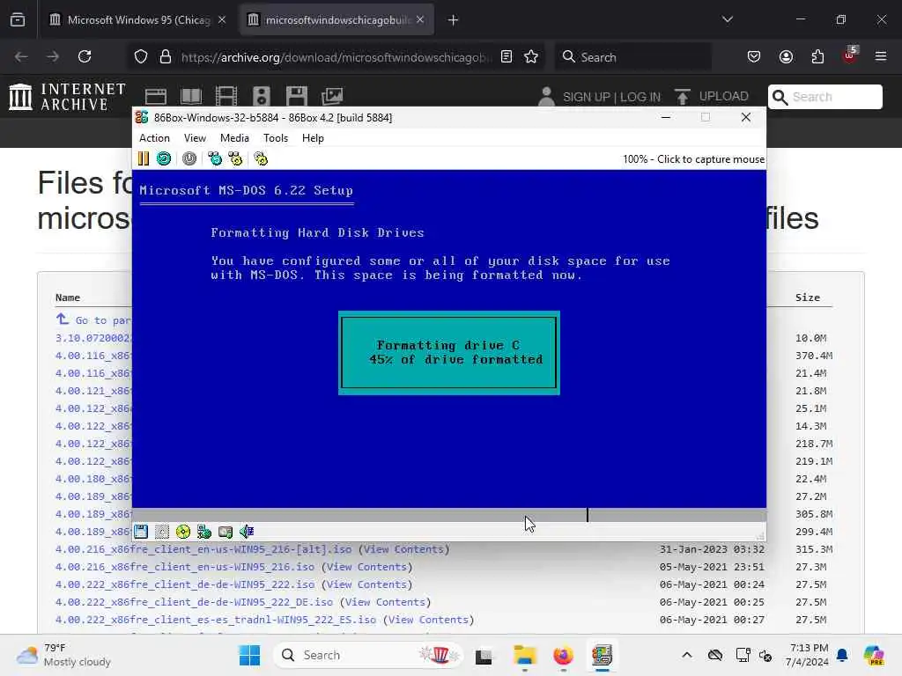
Task: Open 86Box settings gear toolbar icon
Action: pos(261,158)
